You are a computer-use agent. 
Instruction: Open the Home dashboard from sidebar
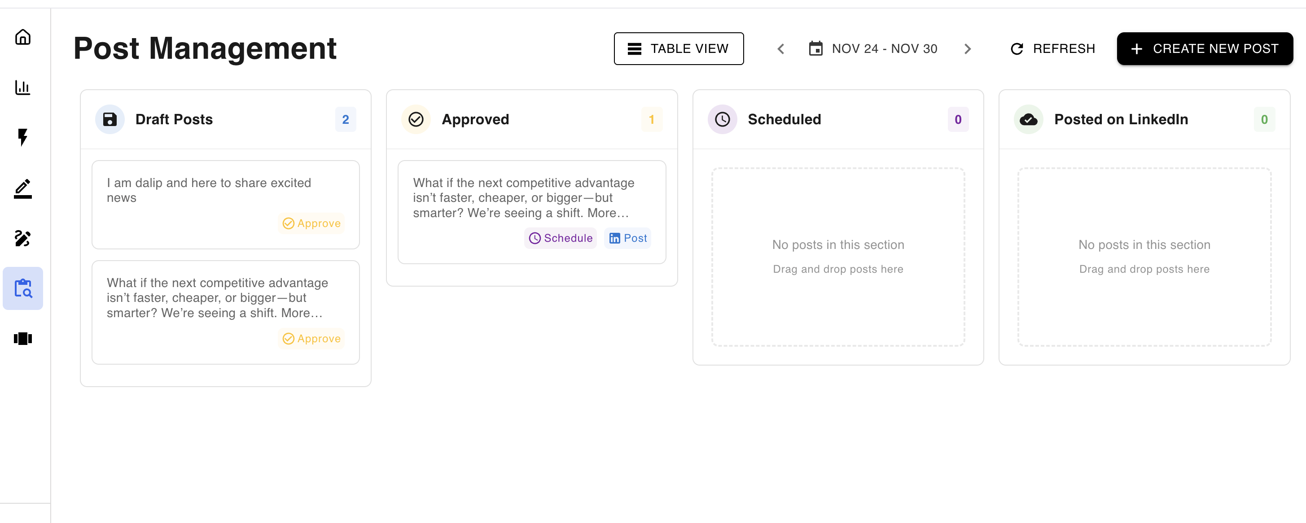[23, 37]
